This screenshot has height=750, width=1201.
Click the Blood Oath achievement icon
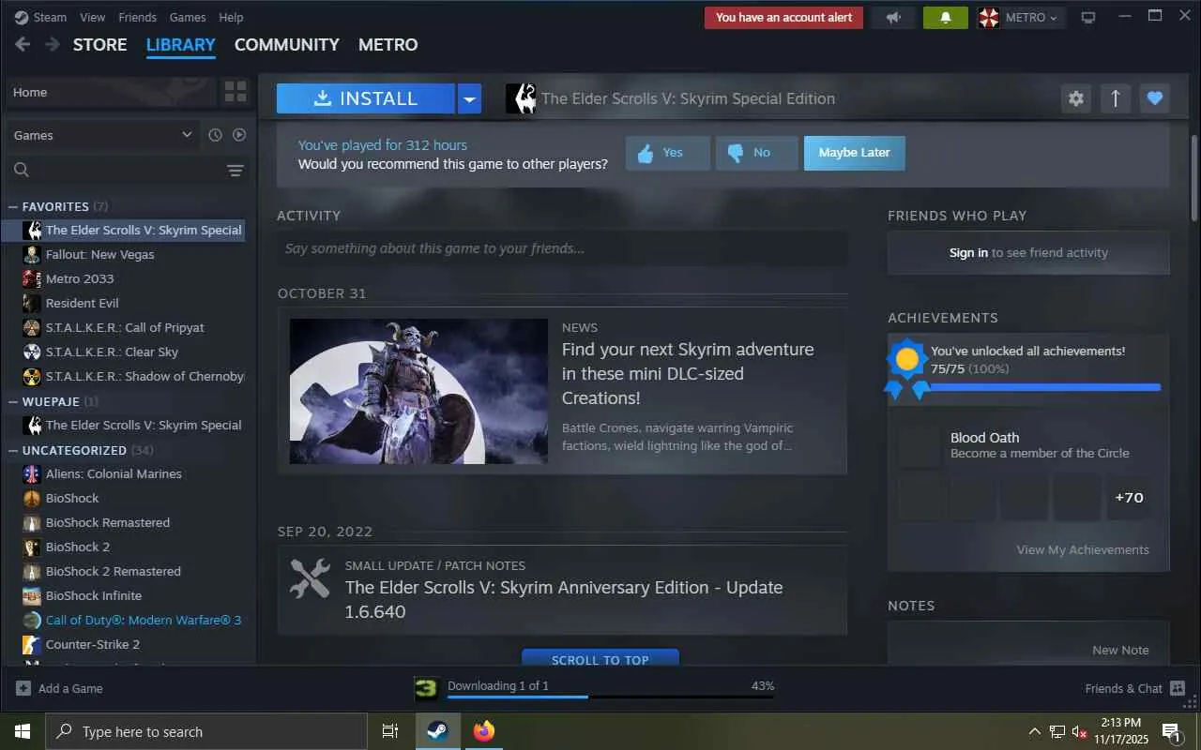point(919,445)
